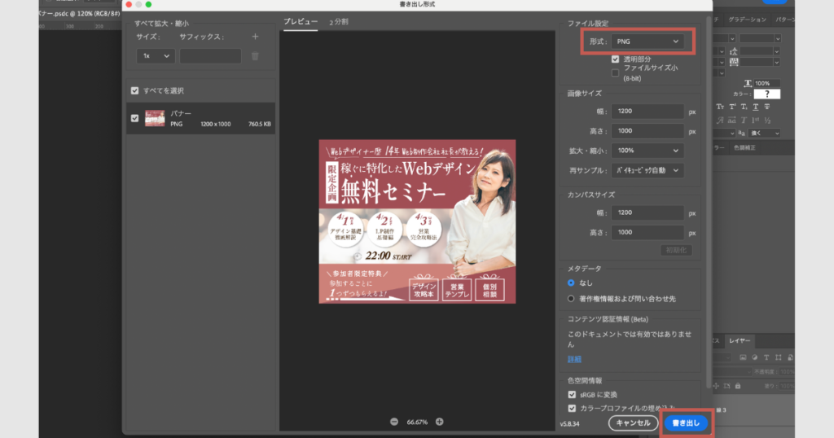Viewport: 834px width, 438px height.
Task: Click the 66.67% zoom level text
Action: point(417,422)
